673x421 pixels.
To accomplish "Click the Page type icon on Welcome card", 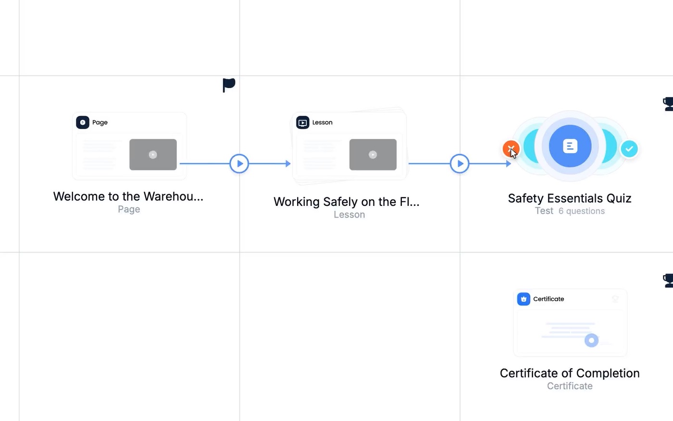I will (x=83, y=122).
